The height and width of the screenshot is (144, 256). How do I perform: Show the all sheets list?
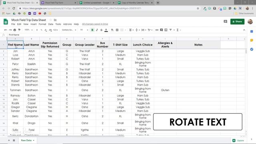pos(14,140)
